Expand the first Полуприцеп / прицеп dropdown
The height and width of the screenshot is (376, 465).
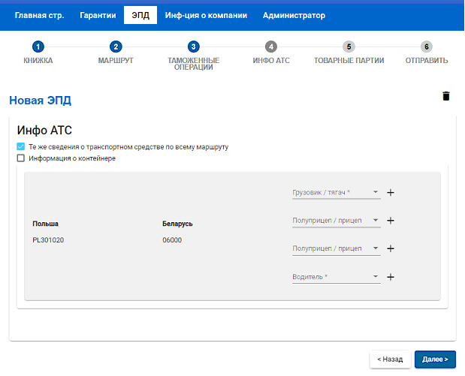pyautogui.click(x=336, y=221)
